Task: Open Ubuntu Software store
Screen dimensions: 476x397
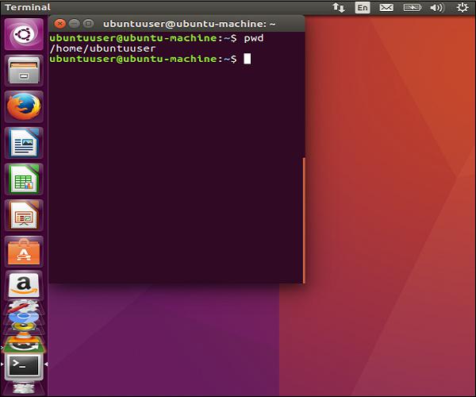Action: pyautogui.click(x=24, y=251)
